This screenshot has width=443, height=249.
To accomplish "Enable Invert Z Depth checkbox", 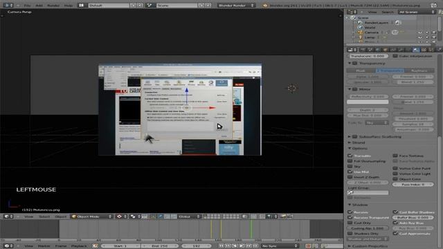I will click(350, 177).
